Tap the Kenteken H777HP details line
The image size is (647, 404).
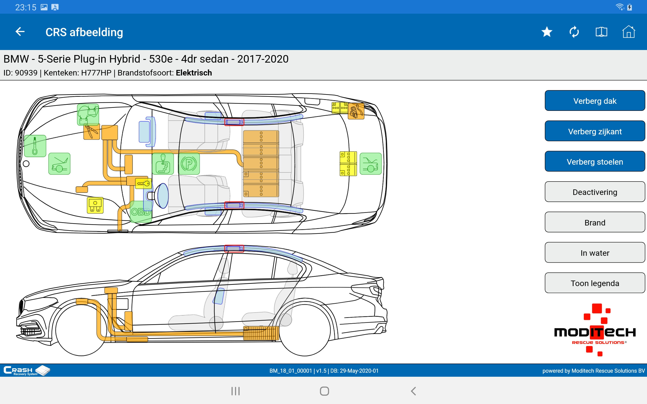coord(107,73)
